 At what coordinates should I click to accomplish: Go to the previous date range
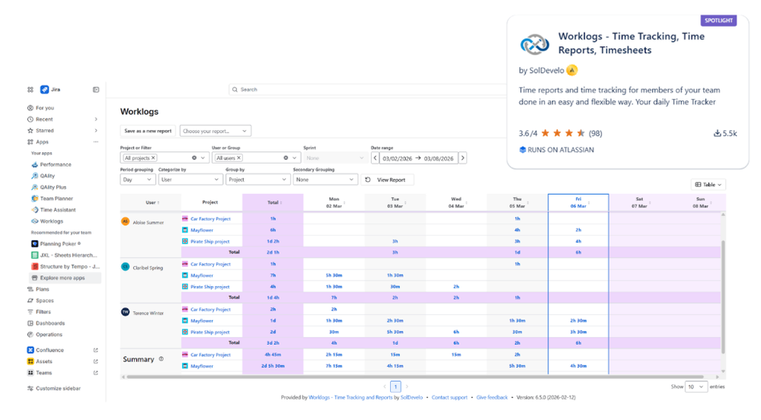pos(375,158)
